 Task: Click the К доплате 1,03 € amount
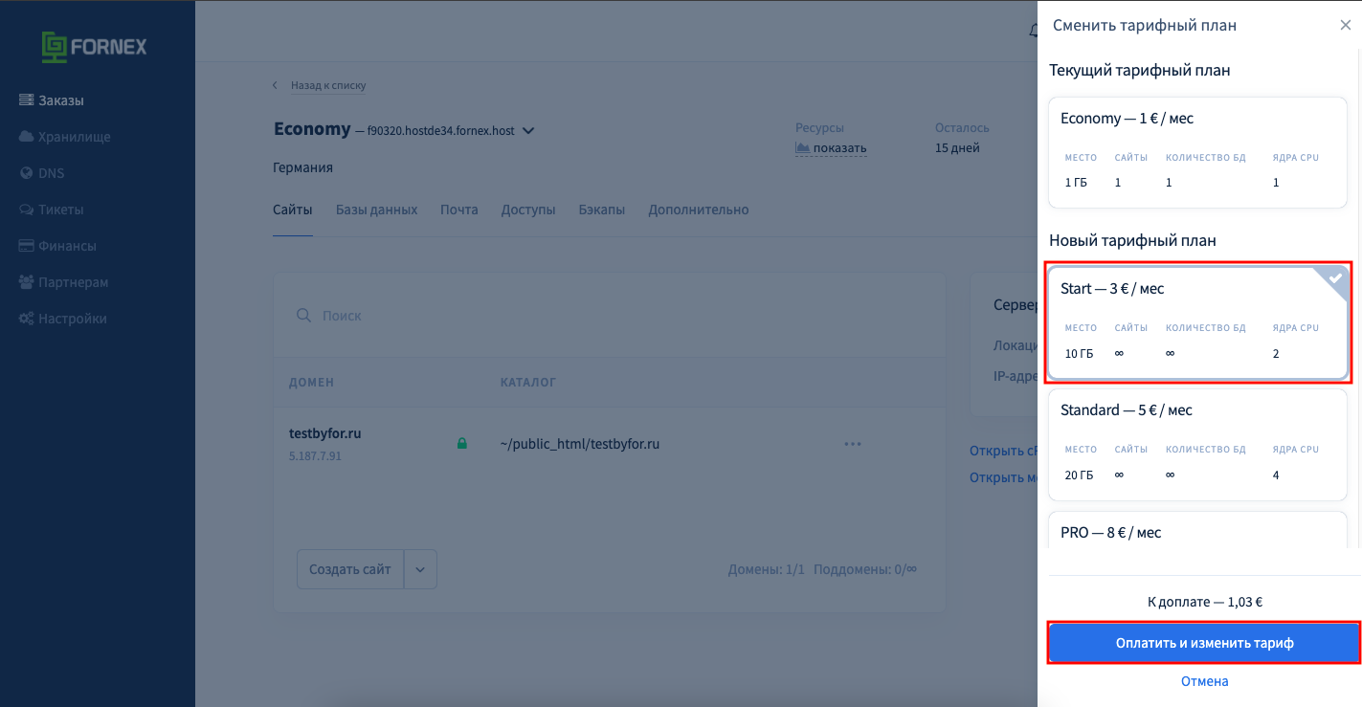pyautogui.click(x=1204, y=603)
